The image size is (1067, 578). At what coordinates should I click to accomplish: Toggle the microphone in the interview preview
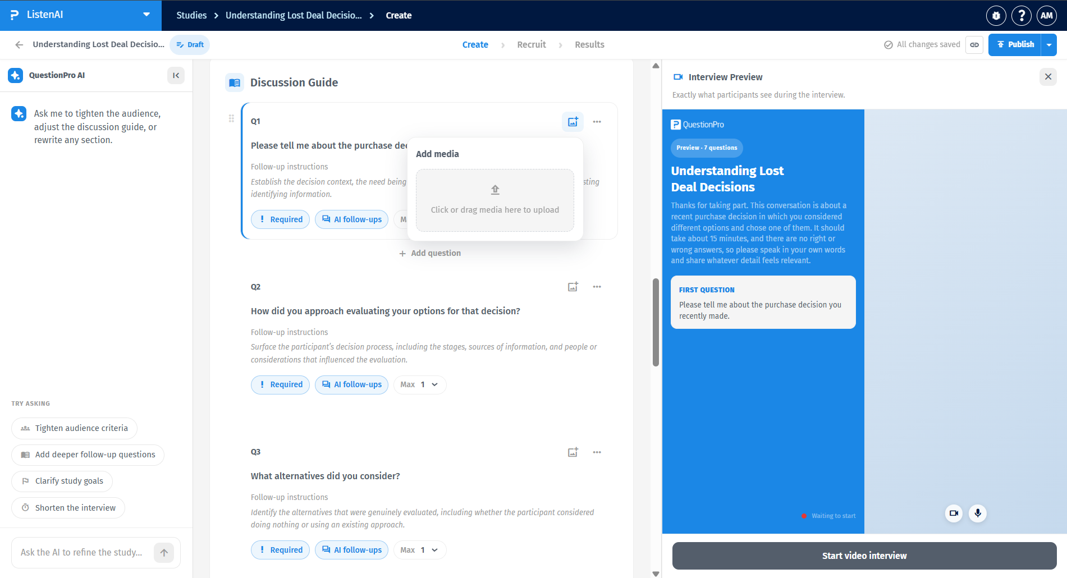point(978,513)
